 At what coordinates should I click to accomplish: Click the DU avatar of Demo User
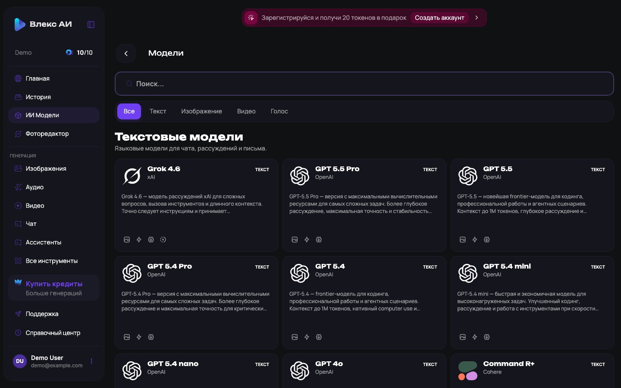pos(20,361)
